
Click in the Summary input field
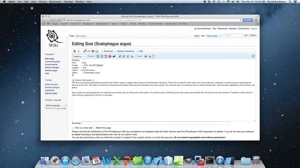156,123
